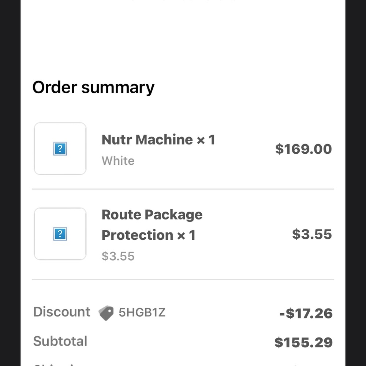Click the $169.00 price
366x366 pixels.
tap(303, 149)
